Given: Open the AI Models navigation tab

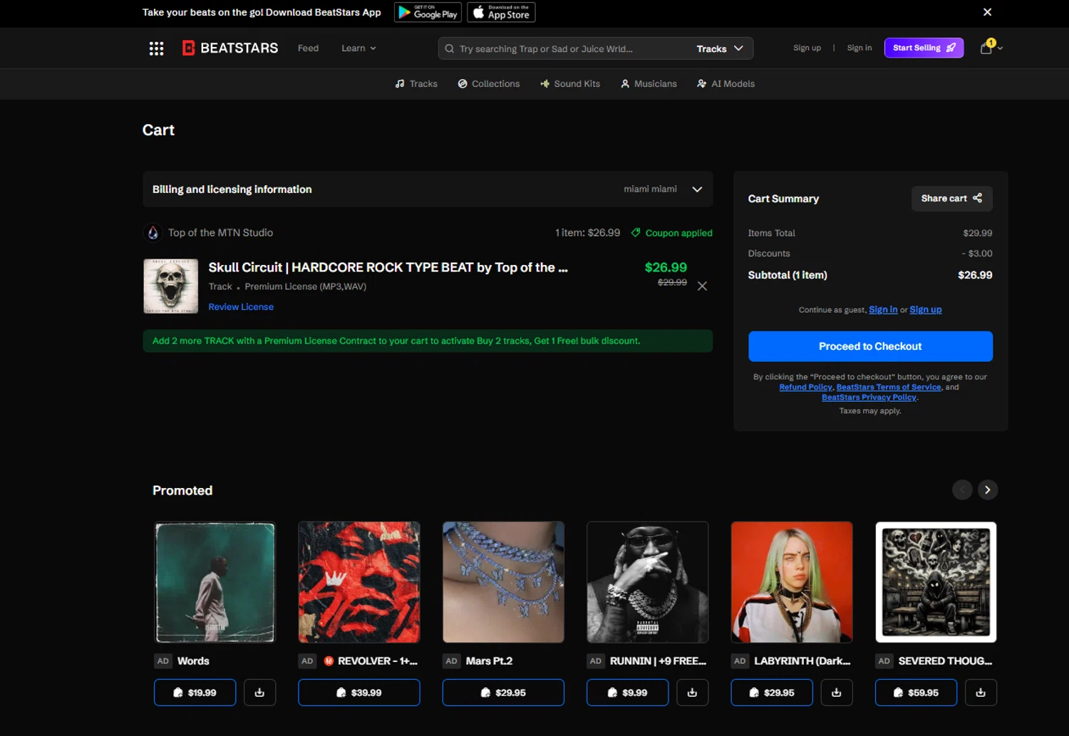Looking at the screenshot, I should (725, 83).
